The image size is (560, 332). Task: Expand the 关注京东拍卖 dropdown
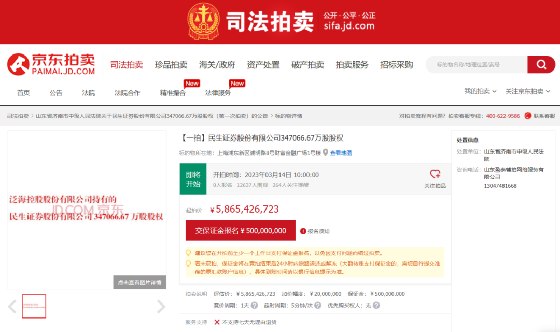(528, 91)
